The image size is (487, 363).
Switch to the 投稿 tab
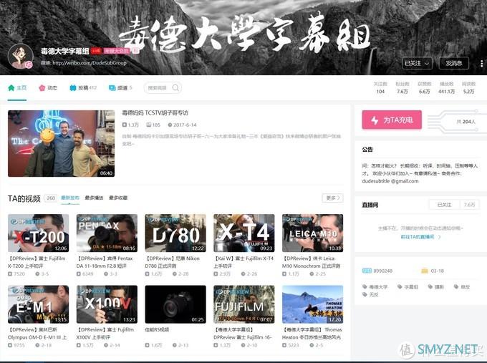pos(83,88)
